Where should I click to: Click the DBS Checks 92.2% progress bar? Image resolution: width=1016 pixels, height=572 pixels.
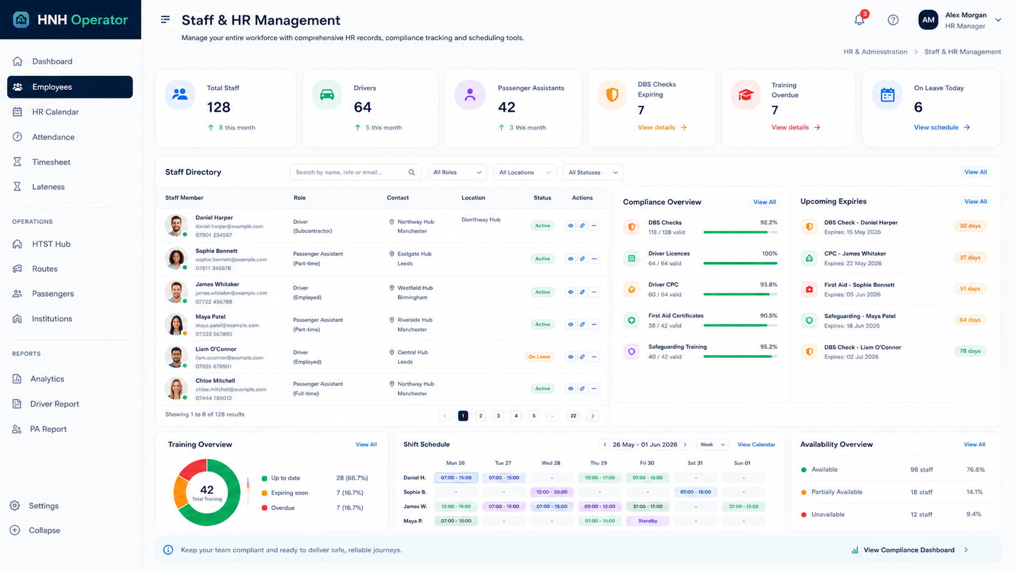tap(740, 232)
